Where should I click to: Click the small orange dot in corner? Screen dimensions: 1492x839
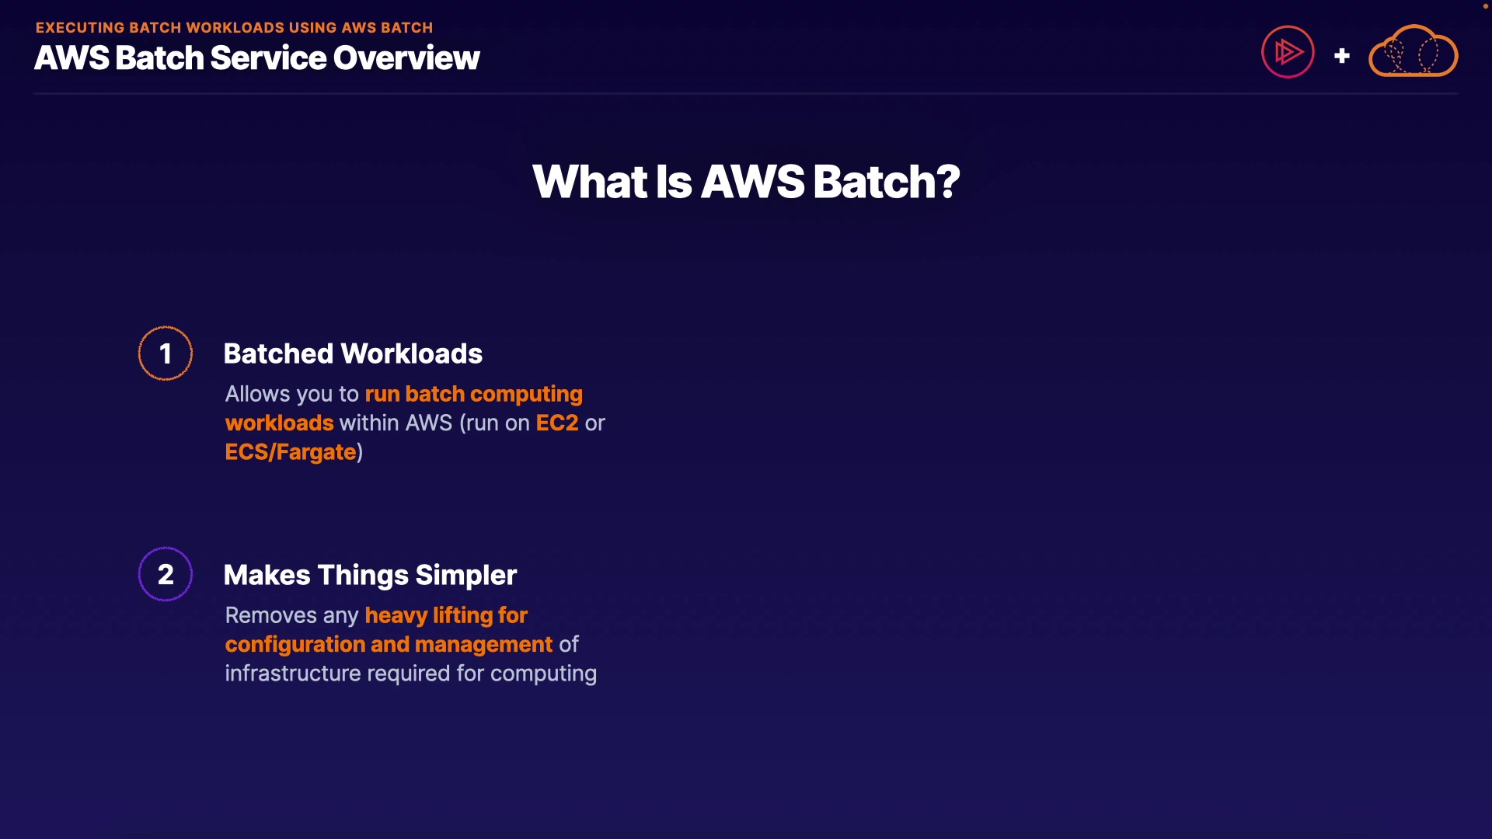click(1485, 6)
